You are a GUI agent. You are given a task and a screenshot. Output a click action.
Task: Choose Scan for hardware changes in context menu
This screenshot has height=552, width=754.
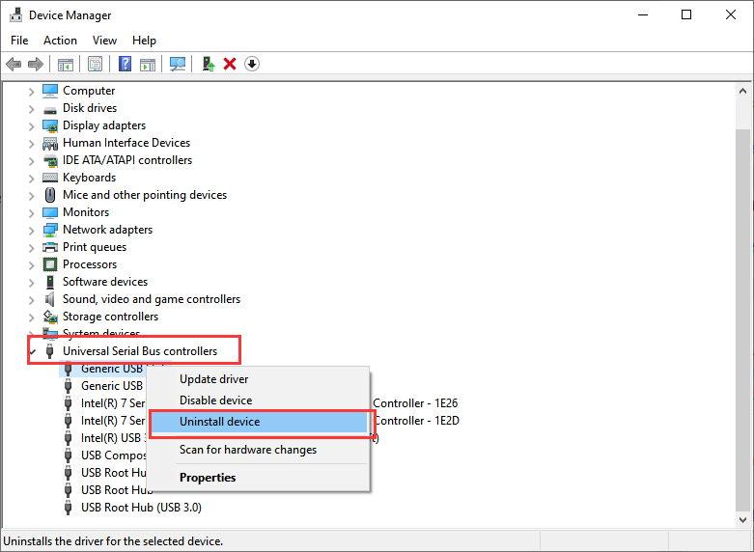(258, 450)
